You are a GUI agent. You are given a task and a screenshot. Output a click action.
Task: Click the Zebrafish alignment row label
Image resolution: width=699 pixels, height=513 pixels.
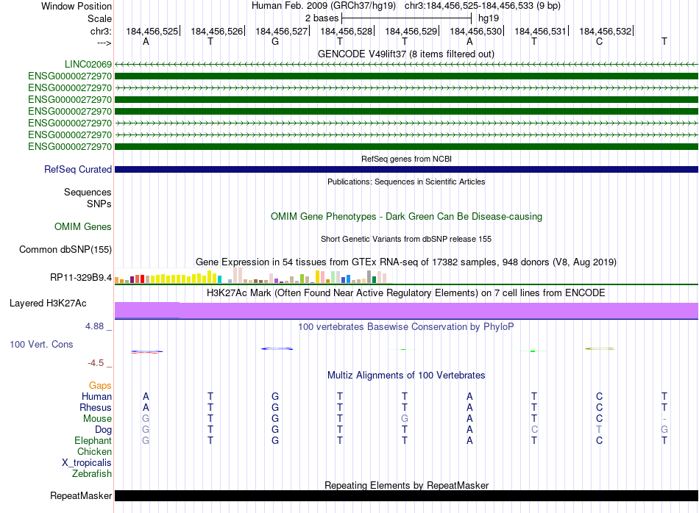click(x=92, y=473)
